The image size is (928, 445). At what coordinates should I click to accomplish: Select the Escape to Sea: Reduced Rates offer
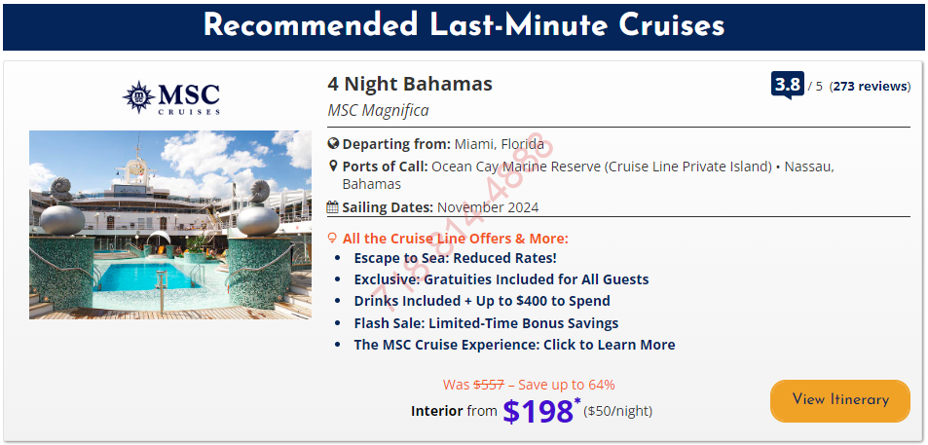455,258
